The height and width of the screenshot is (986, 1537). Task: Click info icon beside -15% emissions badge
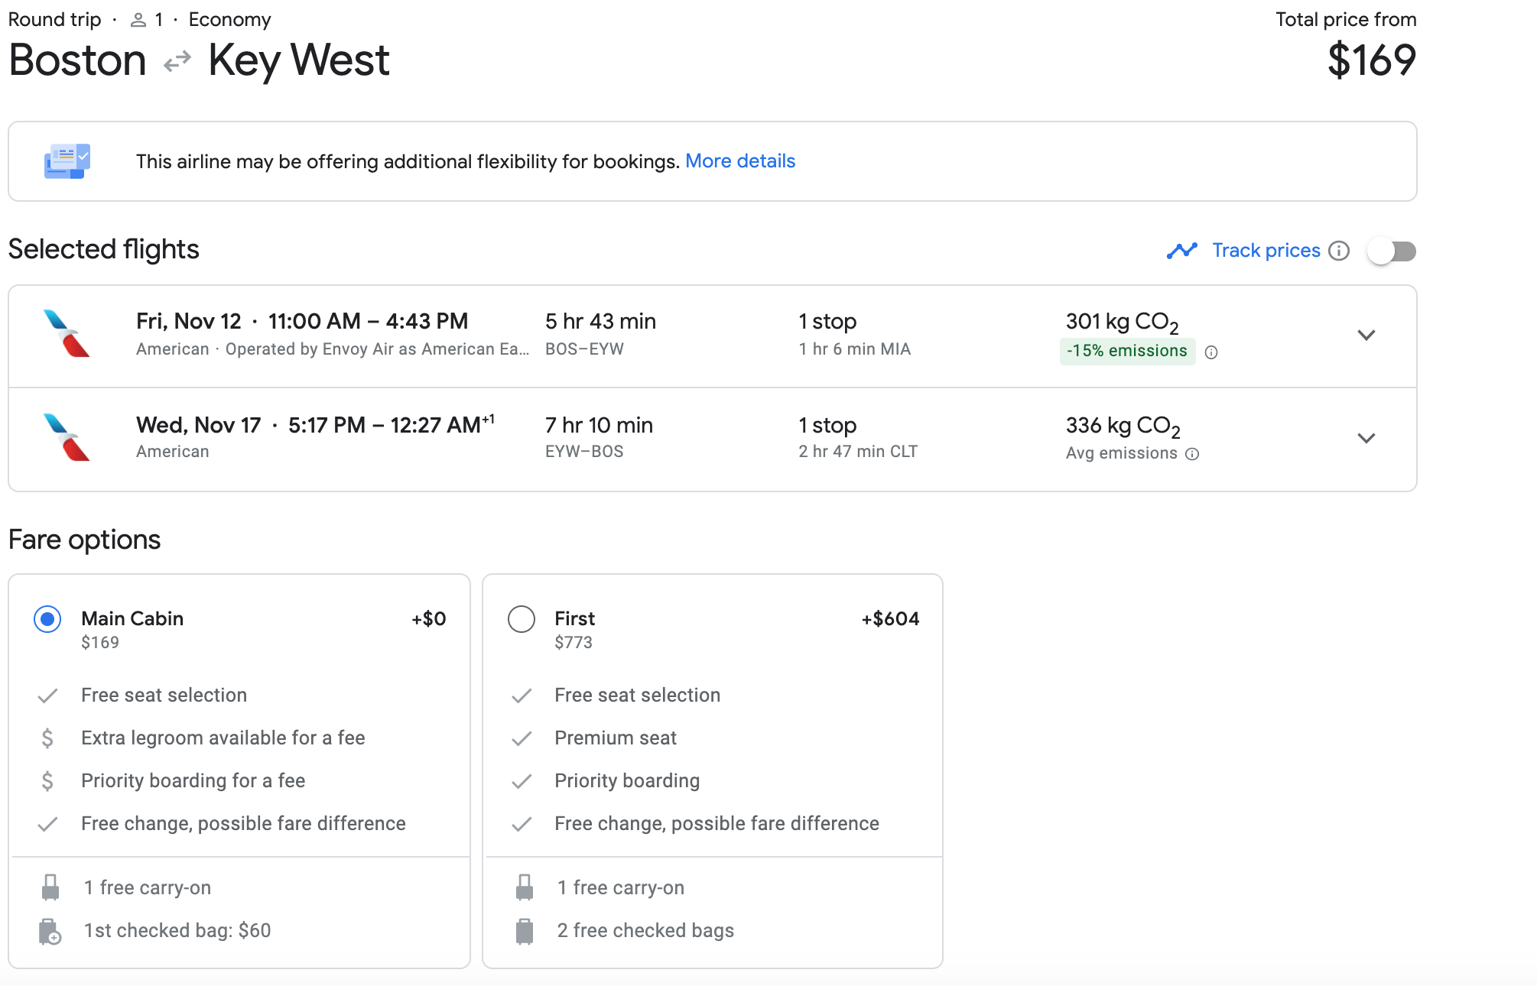tap(1211, 352)
